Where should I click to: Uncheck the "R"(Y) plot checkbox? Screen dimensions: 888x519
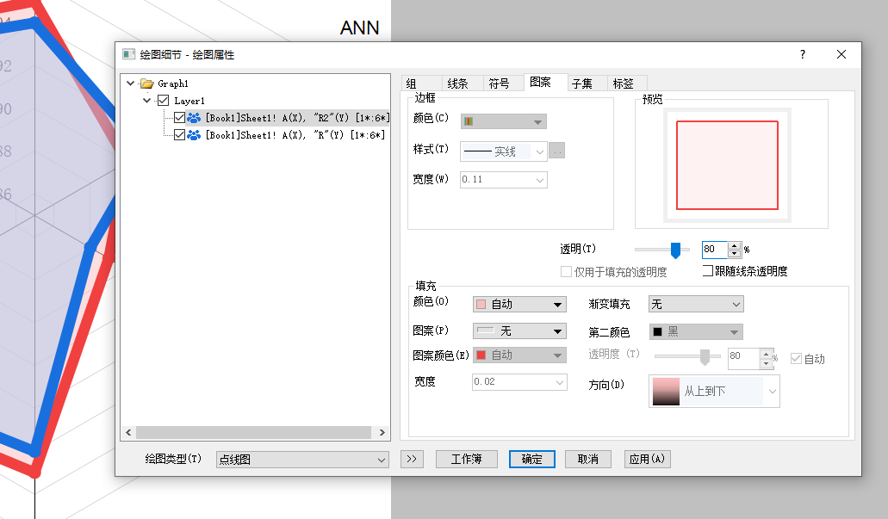179,135
